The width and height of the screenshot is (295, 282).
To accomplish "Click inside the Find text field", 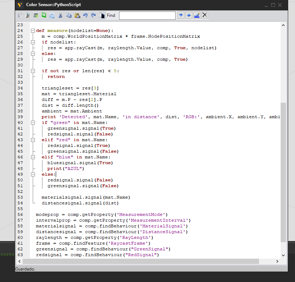I will click(147, 15).
